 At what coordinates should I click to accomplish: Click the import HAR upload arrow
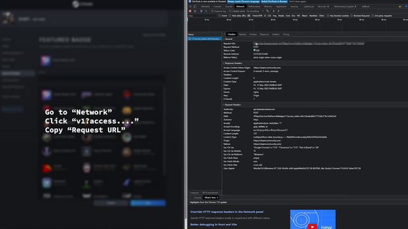[273, 11]
